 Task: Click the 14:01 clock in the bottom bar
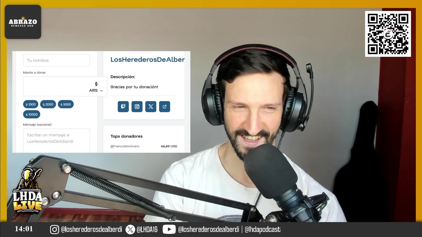tap(24, 229)
